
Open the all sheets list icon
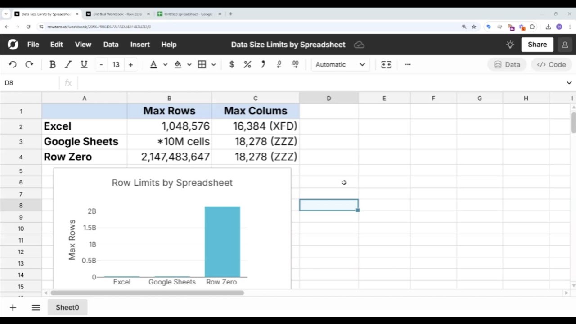pos(36,307)
